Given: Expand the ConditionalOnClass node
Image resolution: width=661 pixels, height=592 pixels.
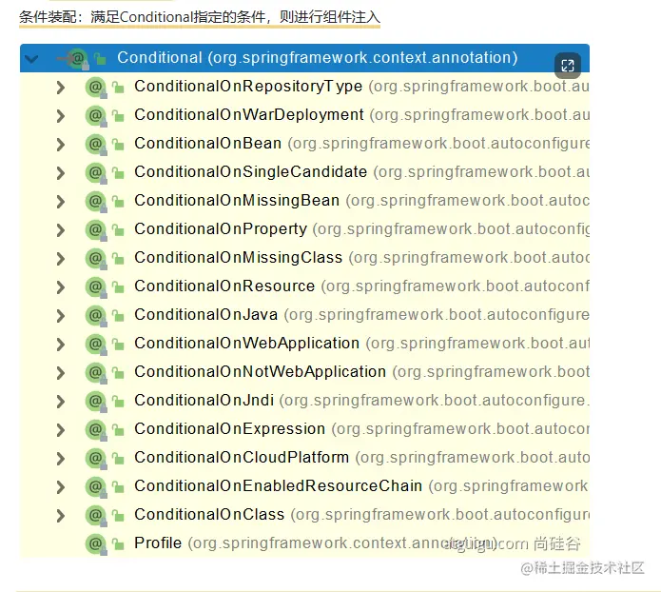Looking at the screenshot, I should click(61, 516).
